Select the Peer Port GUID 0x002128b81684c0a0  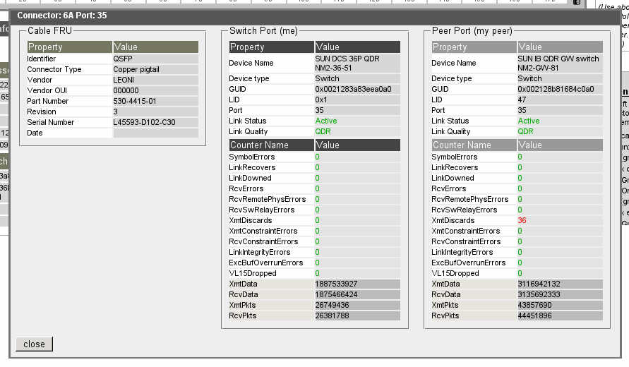click(556, 89)
